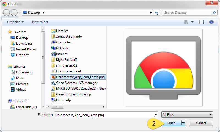Screen dimensions: 220x132
Task: Select James DiBernardo folder icon
Action: coord(53,37)
